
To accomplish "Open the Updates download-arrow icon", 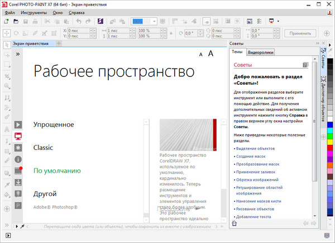I will (18, 182).
